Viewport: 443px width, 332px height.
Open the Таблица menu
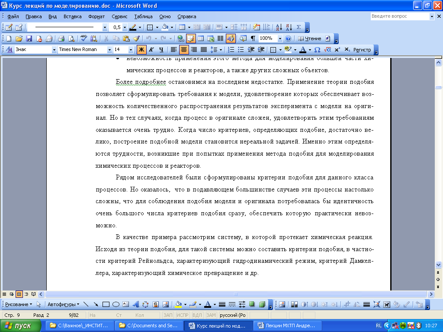(x=143, y=16)
